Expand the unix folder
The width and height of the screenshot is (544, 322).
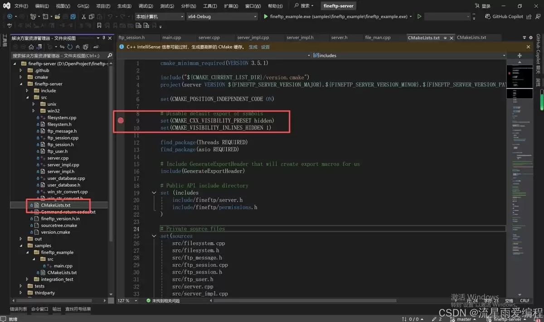33,104
